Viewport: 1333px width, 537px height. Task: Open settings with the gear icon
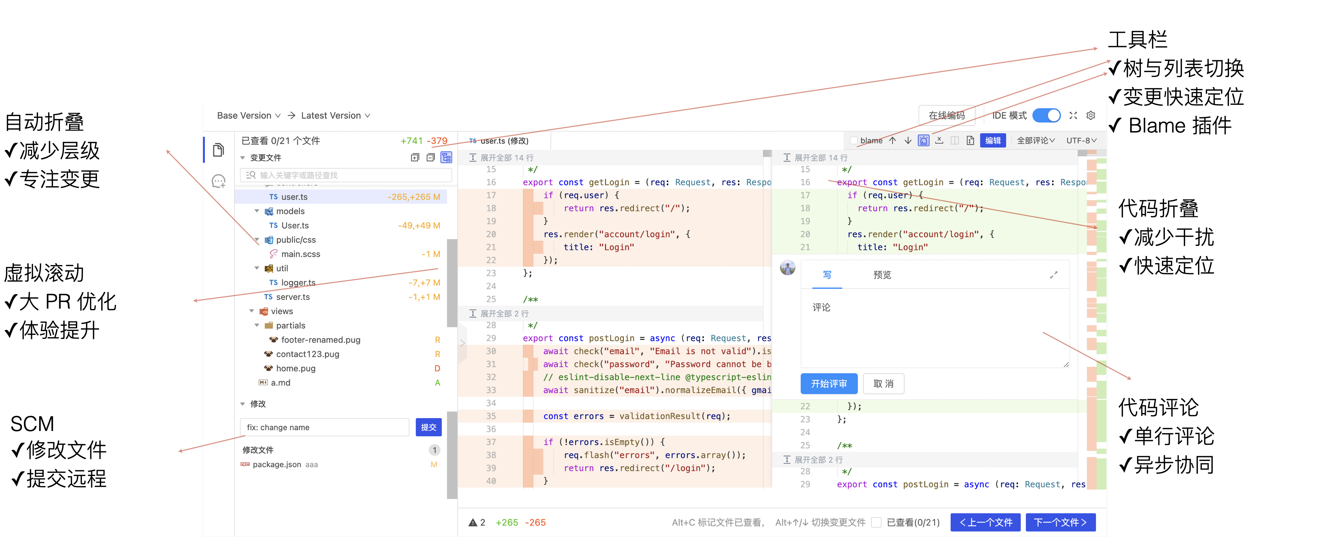(x=1091, y=115)
